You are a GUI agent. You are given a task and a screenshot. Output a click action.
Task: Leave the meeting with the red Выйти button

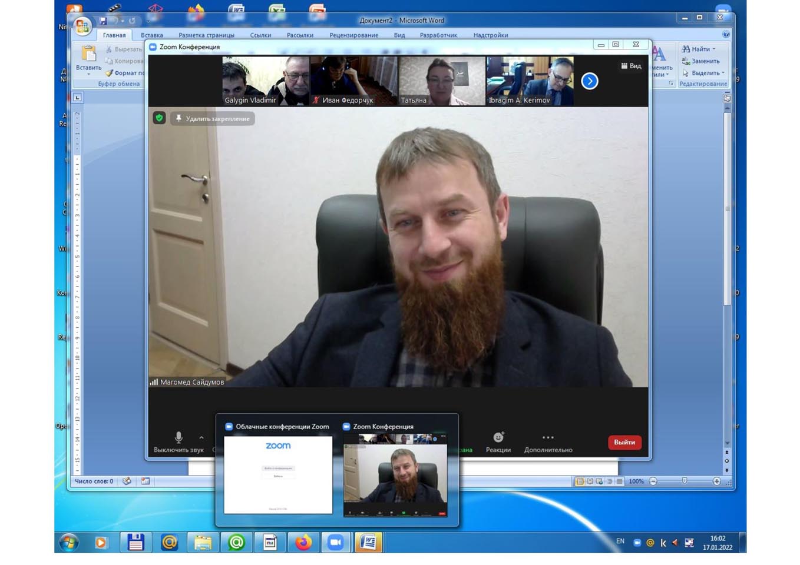point(624,442)
